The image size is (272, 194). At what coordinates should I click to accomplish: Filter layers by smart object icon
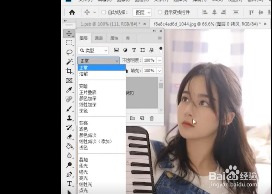pos(151,50)
